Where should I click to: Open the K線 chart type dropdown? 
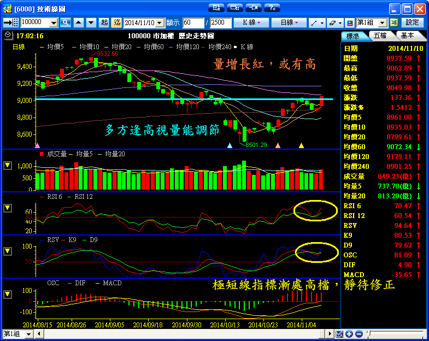click(251, 22)
